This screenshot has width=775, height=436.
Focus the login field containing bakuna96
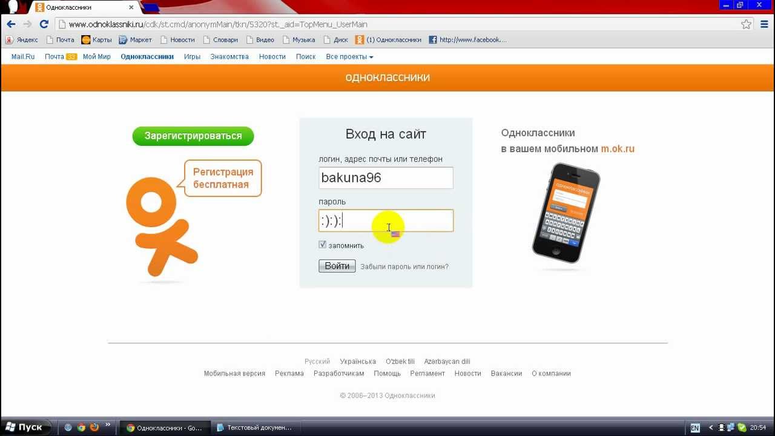386,178
